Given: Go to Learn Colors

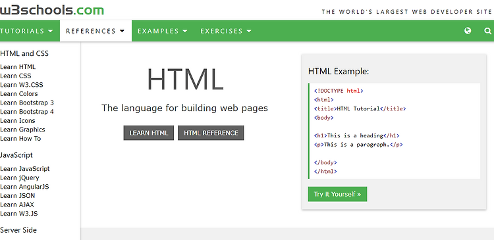Looking at the screenshot, I should click(x=19, y=94).
